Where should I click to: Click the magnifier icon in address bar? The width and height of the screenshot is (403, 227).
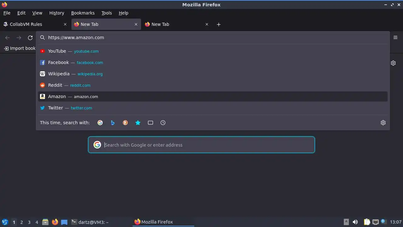tap(43, 38)
